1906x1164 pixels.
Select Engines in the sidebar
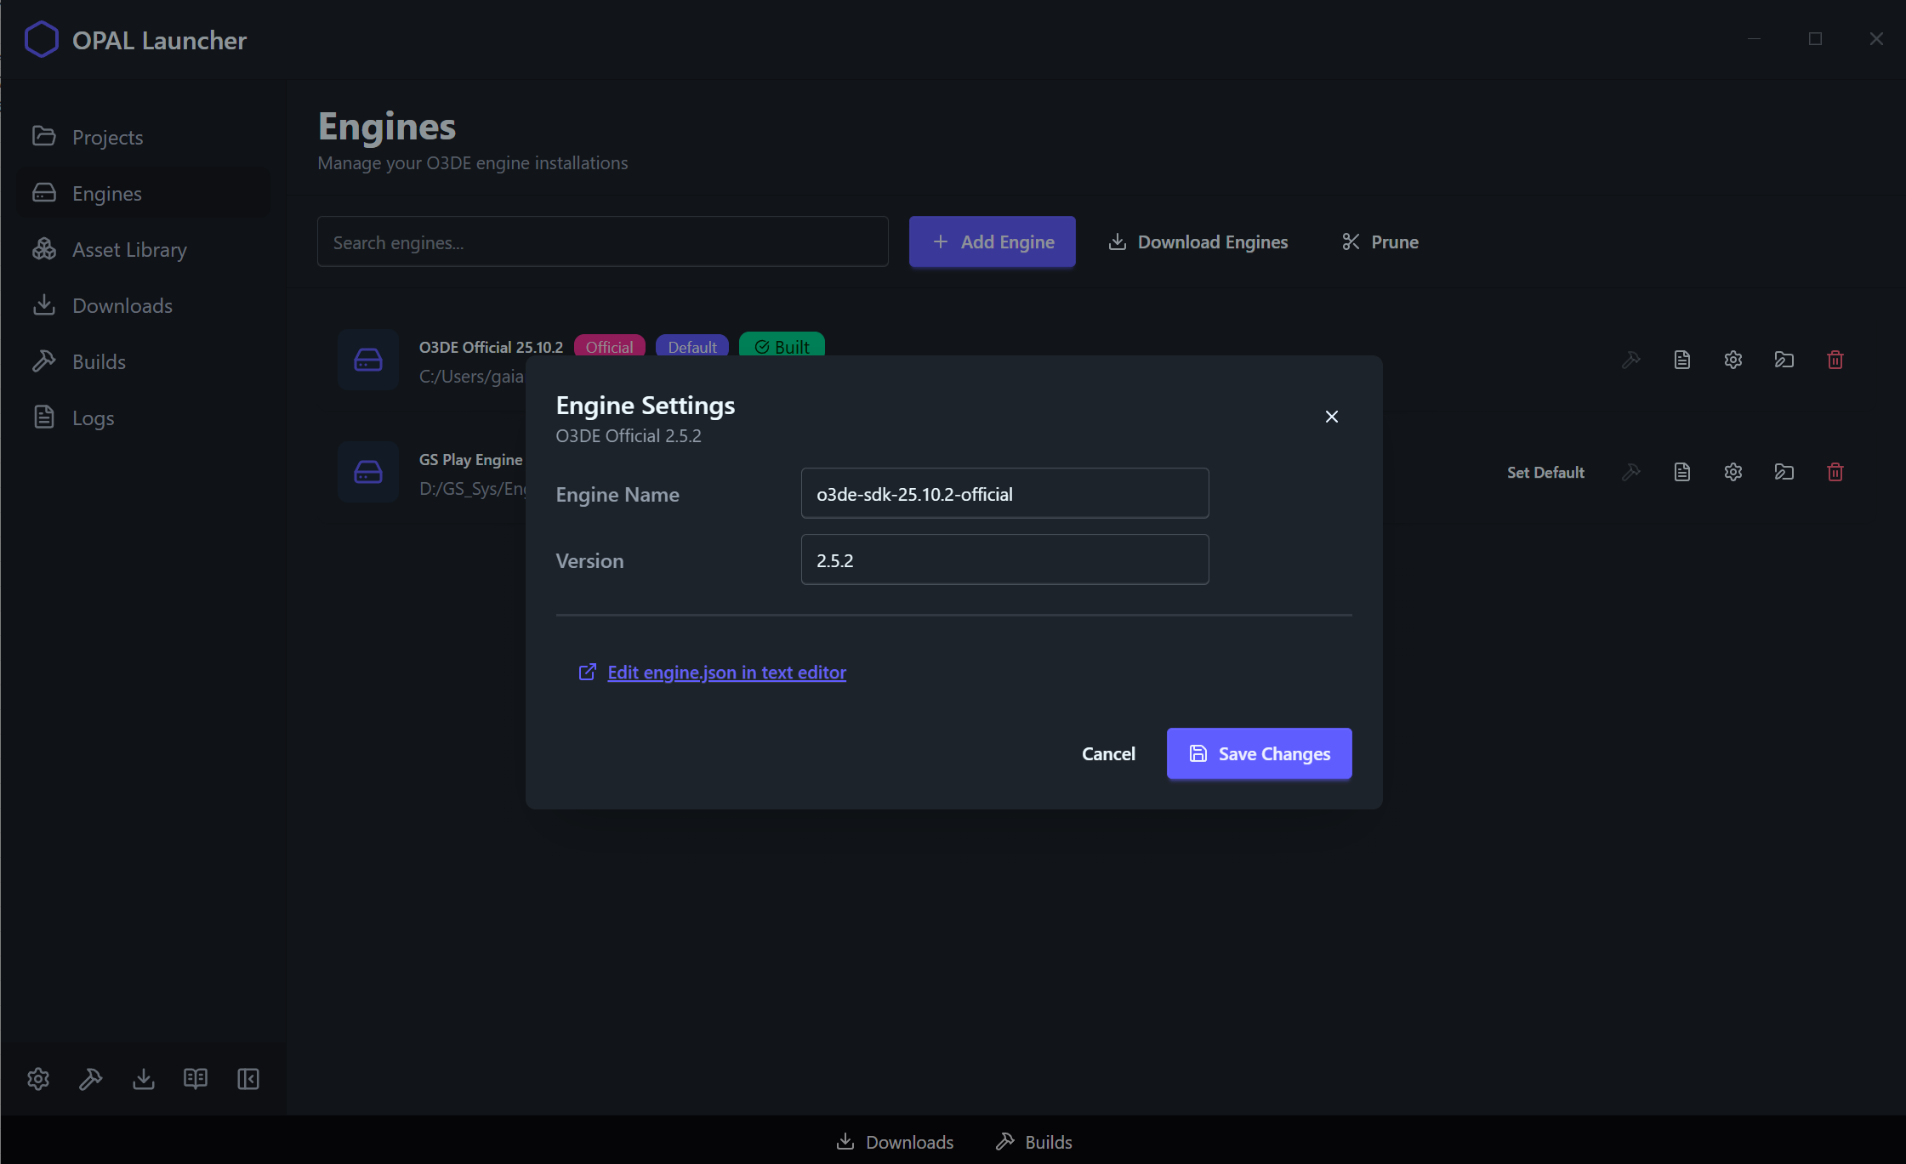click(x=143, y=193)
